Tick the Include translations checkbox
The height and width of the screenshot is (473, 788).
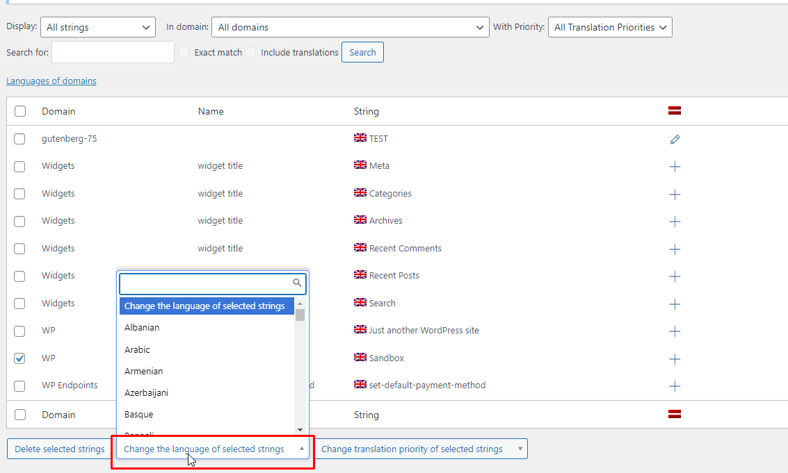pyautogui.click(x=250, y=52)
